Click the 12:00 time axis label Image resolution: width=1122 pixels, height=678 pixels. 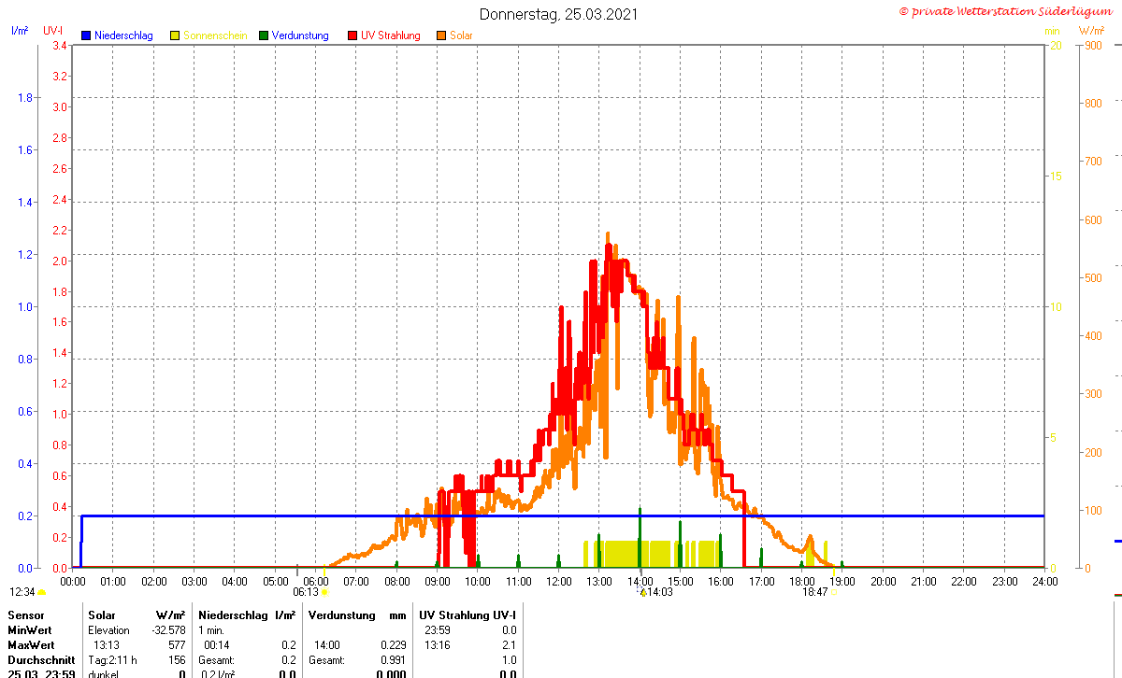click(x=558, y=581)
